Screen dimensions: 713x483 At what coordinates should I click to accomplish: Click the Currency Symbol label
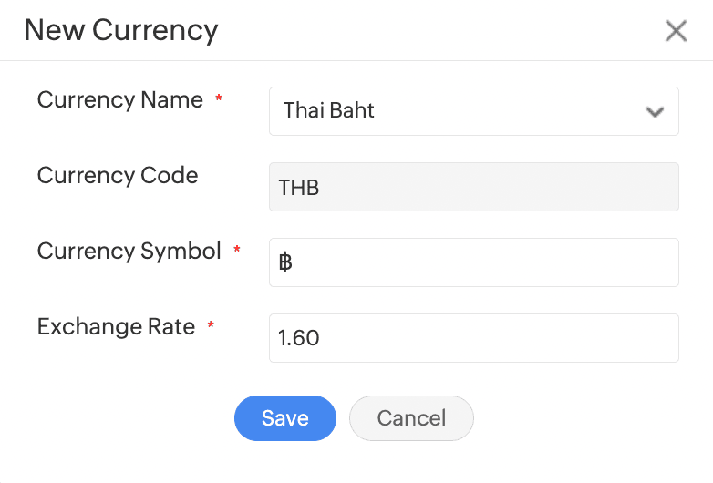click(x=129, y=251)
